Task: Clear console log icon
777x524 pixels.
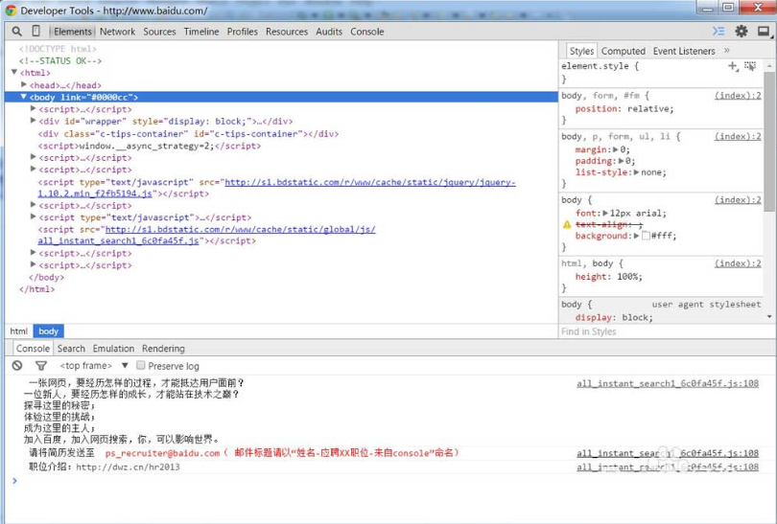Action: pos(17,366)
